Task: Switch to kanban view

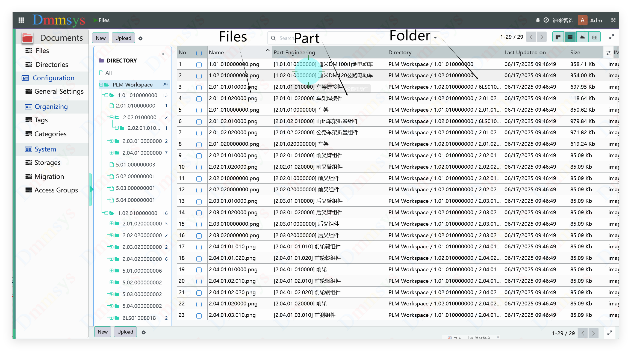Action: coord(558,37)
